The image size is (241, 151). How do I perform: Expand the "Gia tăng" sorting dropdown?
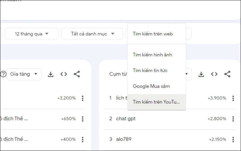point(24,74)
